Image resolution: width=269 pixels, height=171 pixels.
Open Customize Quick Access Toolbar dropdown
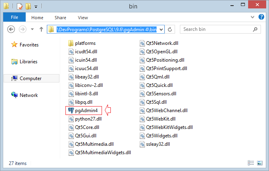tap(36, 7)
